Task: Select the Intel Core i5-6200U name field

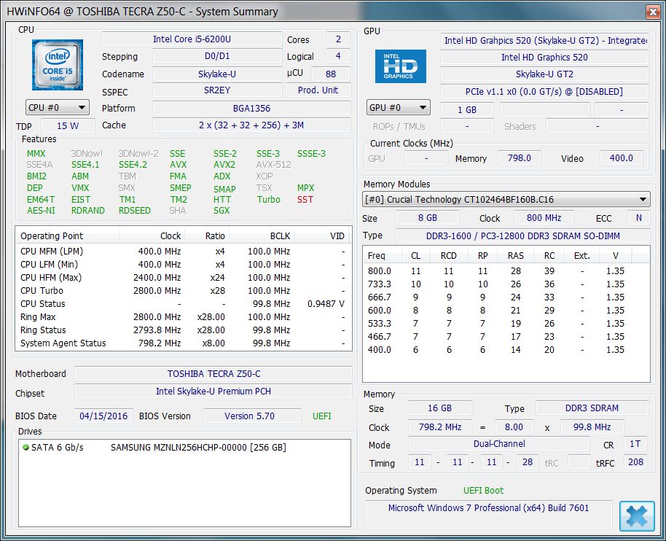Action: pos(192,39)
